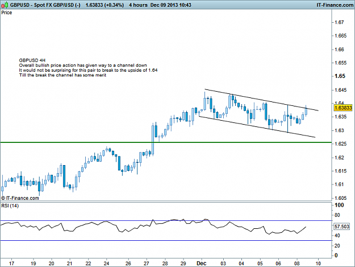Click the date label 17 on time axis
355x267 pixels.
point(11,264)
